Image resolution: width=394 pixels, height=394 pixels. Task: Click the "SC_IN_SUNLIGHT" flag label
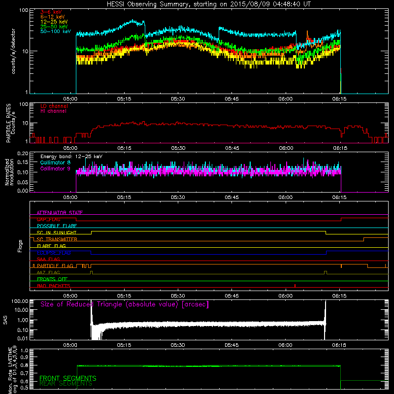point(57,232)
